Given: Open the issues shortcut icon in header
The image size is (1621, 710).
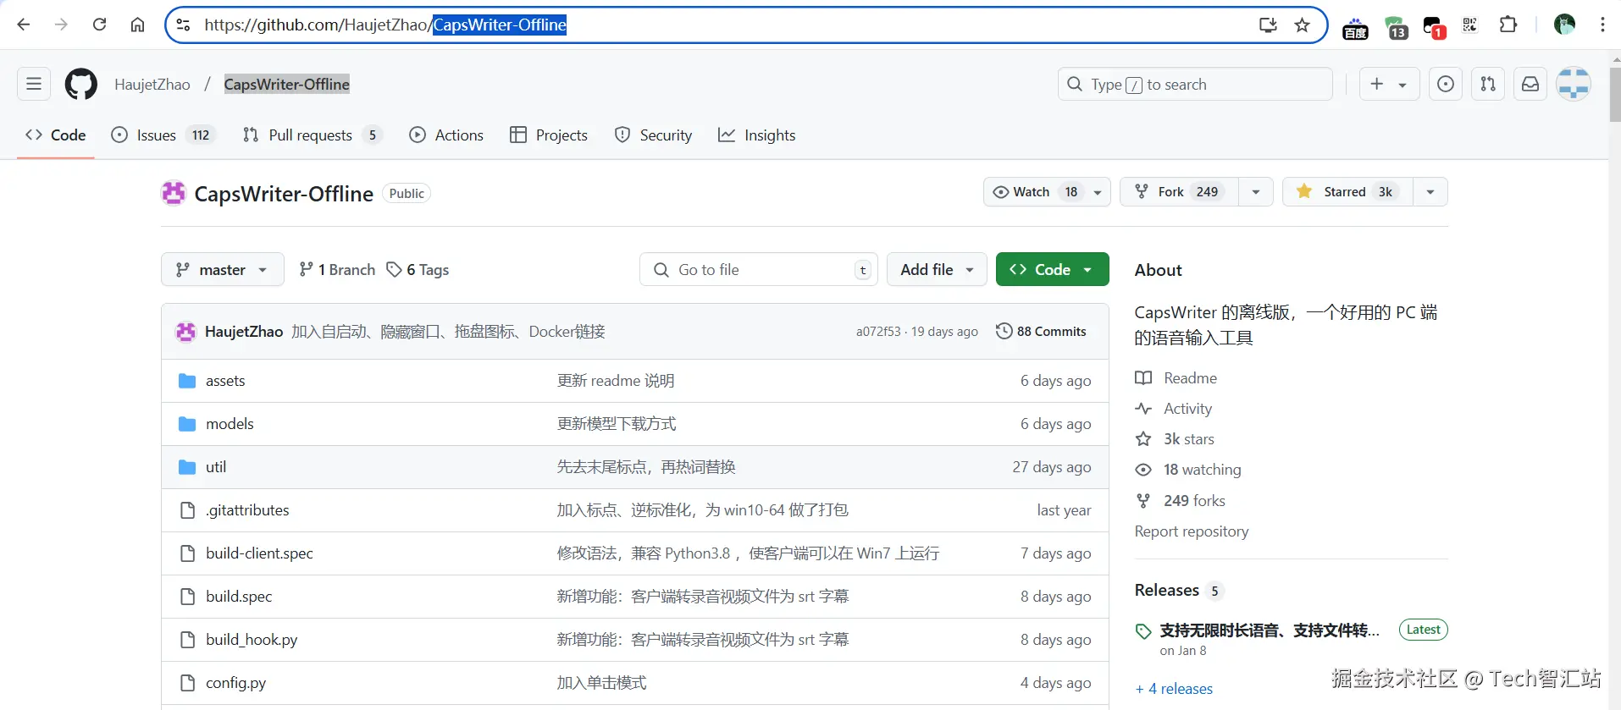Looking at the screenshot, I should 1446,84.
